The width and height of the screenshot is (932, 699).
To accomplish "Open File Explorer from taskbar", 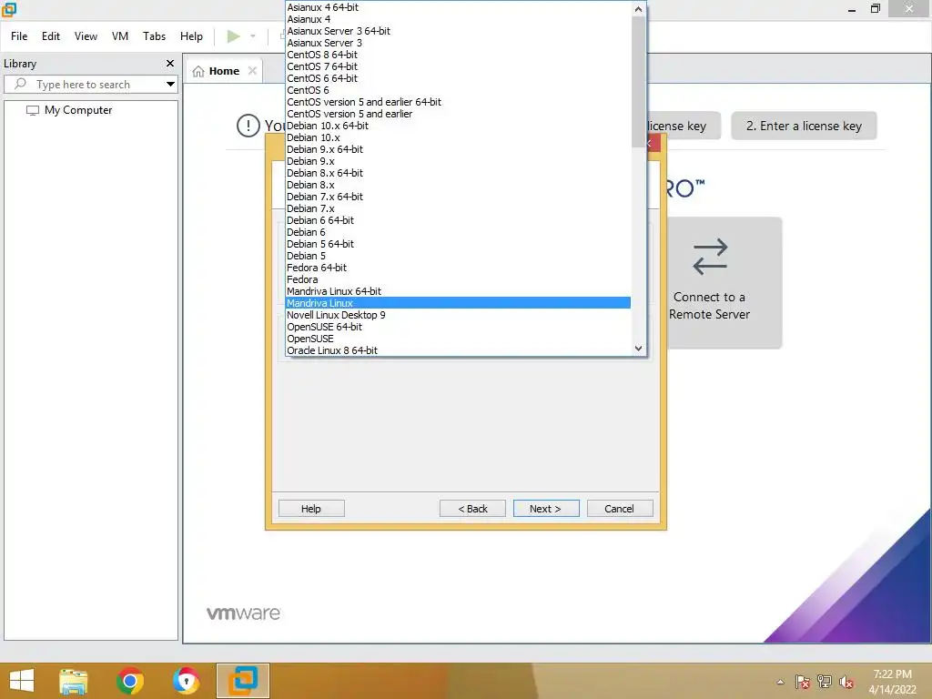I will pyautogui.click(x=74, y=681).
